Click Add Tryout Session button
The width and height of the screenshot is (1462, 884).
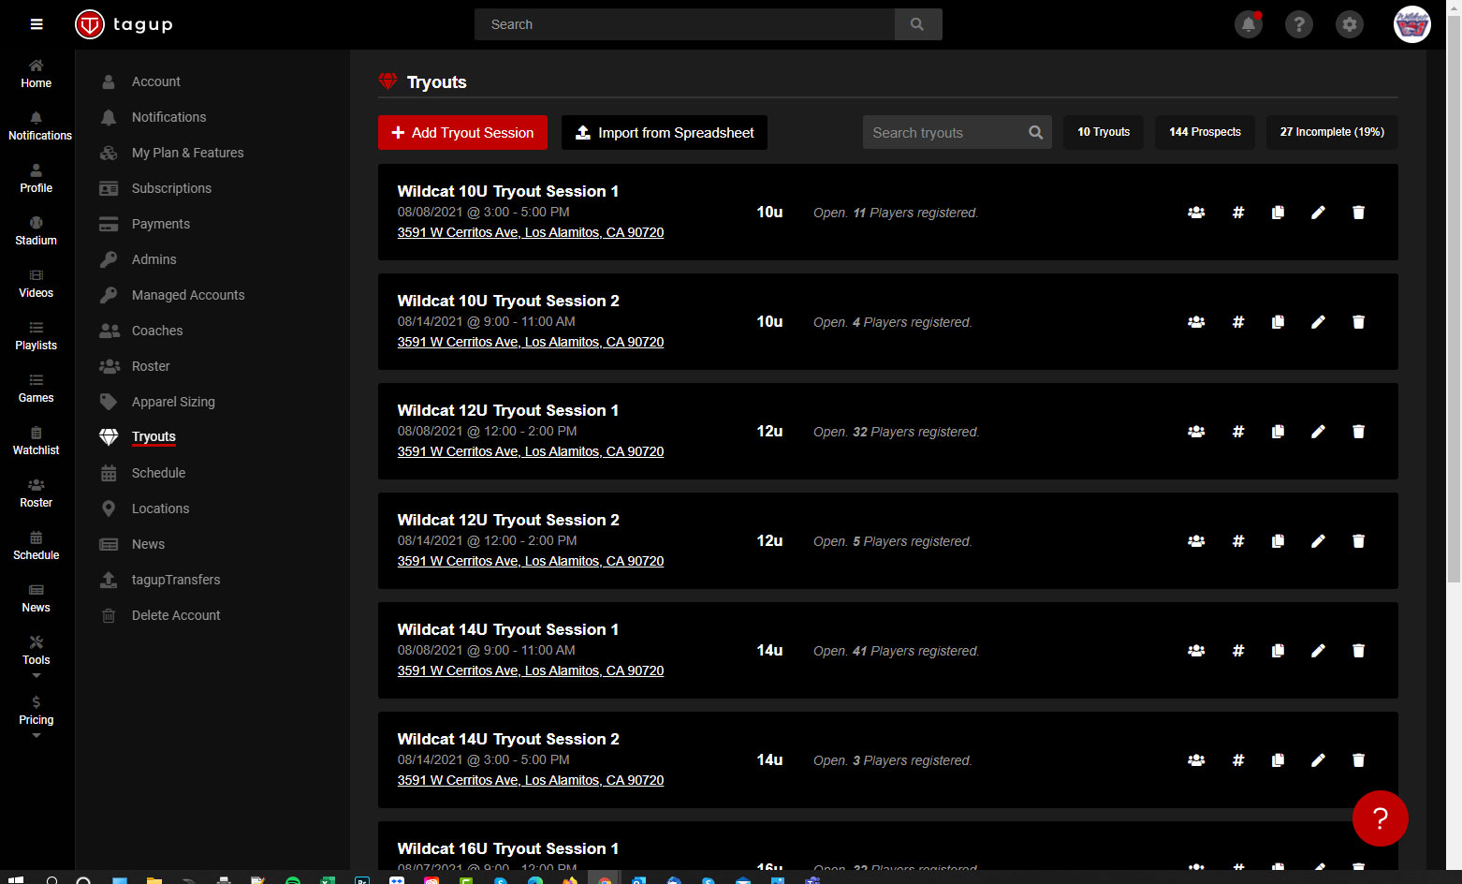pos(462,133)
